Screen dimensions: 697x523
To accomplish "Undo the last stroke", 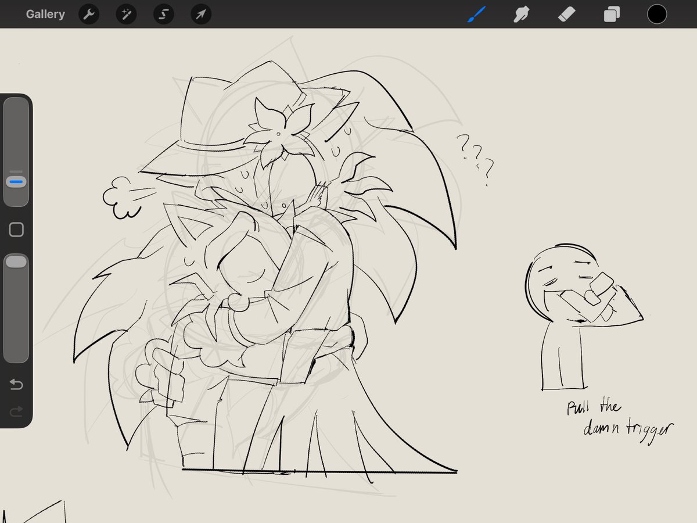I will 16,385.
